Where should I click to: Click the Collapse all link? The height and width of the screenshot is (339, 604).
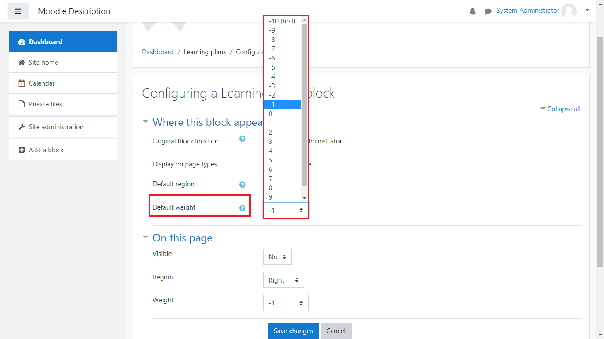tap(563, 109)
